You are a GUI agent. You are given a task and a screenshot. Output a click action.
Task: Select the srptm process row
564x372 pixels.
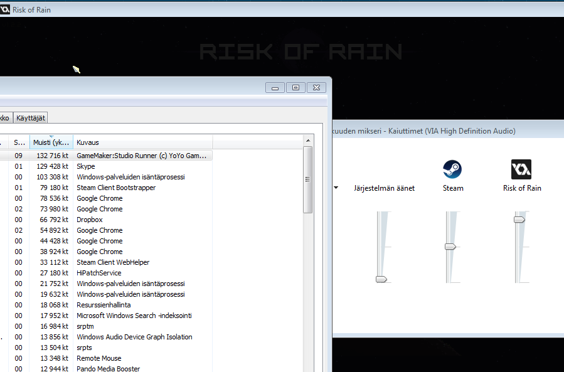pos(106,326)
